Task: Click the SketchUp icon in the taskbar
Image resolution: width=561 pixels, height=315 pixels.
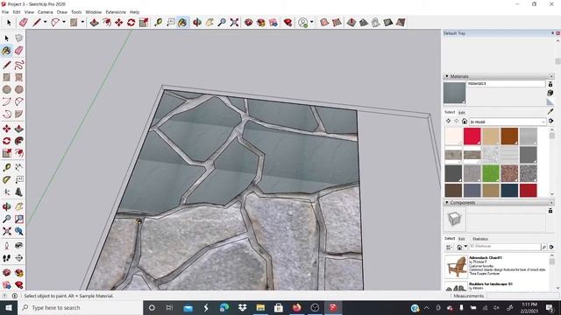Action: tap(333, 307)
